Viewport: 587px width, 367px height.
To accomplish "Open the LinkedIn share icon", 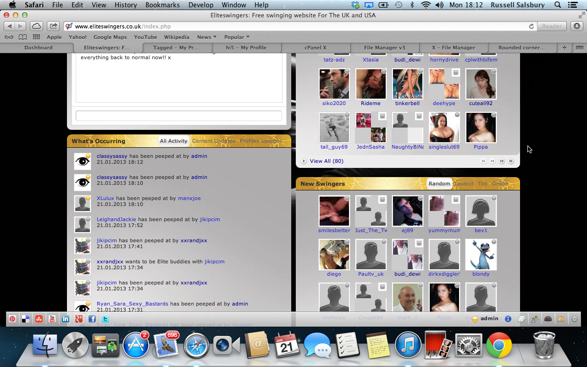I will 66,319.
